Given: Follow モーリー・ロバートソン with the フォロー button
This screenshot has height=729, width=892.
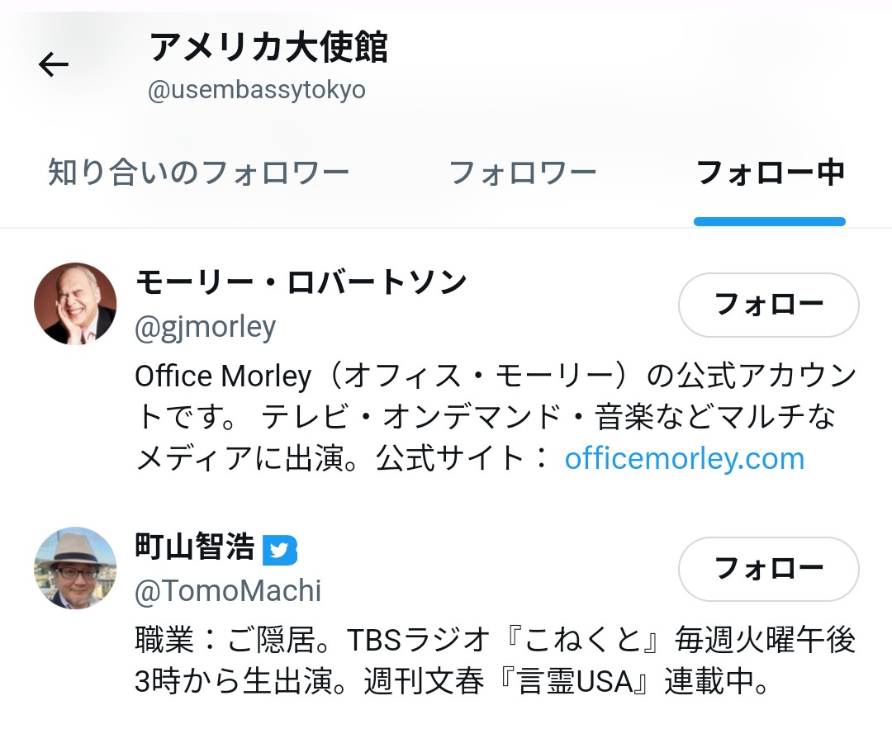Looking at the screenshot, I should [x=768, y=305].
